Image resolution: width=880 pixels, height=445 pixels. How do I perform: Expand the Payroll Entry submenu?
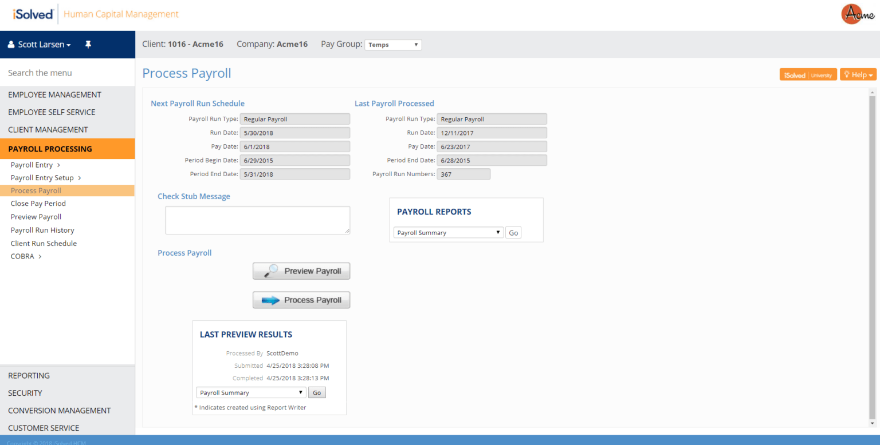click(36, 165)
